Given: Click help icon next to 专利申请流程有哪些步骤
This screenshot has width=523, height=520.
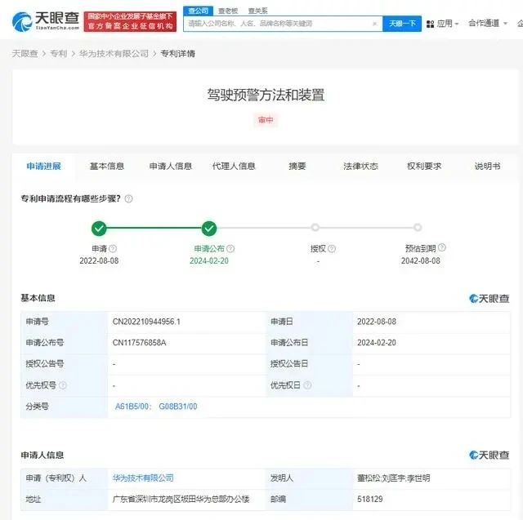Looking at the screenshot, I should (x=128, y=199).
